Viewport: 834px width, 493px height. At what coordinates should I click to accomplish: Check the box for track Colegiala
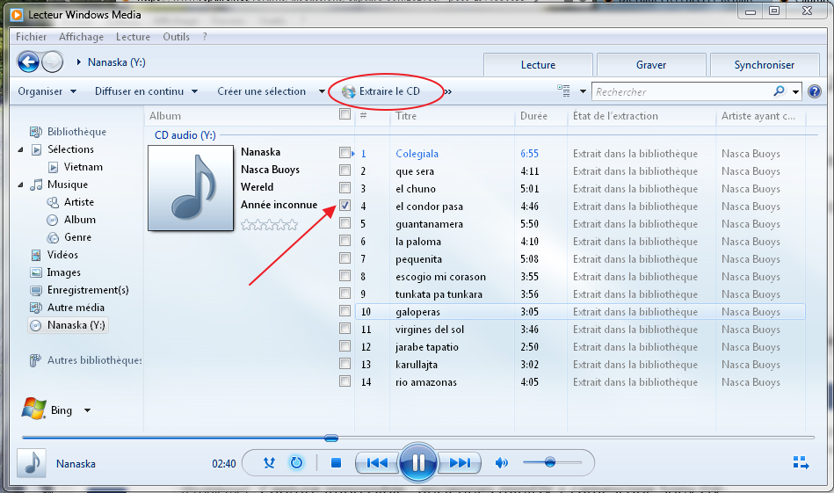pos(344,153)
